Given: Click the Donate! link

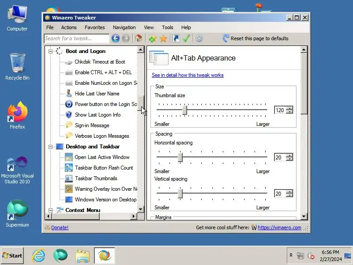Looking at the screenshot, I should (x=60, y=227).
